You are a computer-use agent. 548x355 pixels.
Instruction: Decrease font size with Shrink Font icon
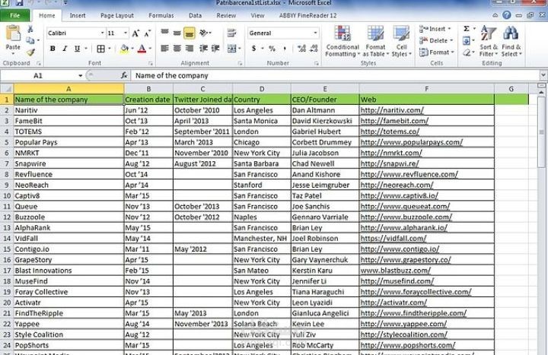148,33
